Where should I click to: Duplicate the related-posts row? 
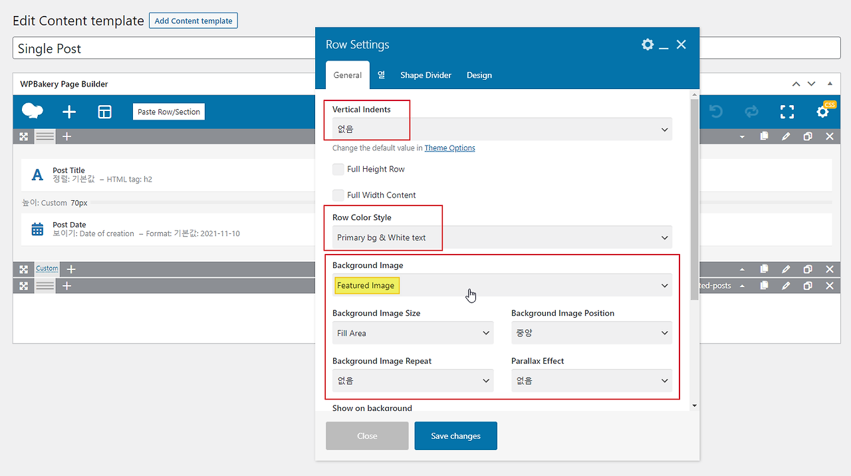click(x=808, y=286)
